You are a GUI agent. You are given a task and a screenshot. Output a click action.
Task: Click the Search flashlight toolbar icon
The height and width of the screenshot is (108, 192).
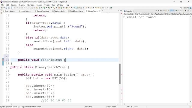pyautogui.click(x=69, y=8)
